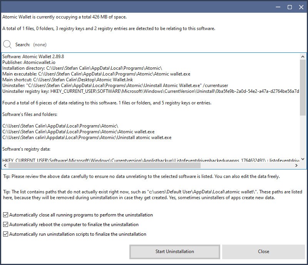Click the '426 MB of space' summary text

[64, 17]
